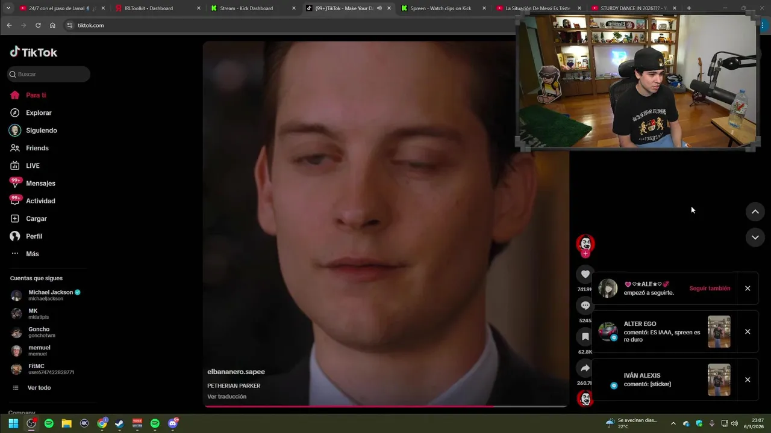The height and width of the screenshot is (433, 771).
Task: Open the tab search dropdown
Action: point(8,8)
